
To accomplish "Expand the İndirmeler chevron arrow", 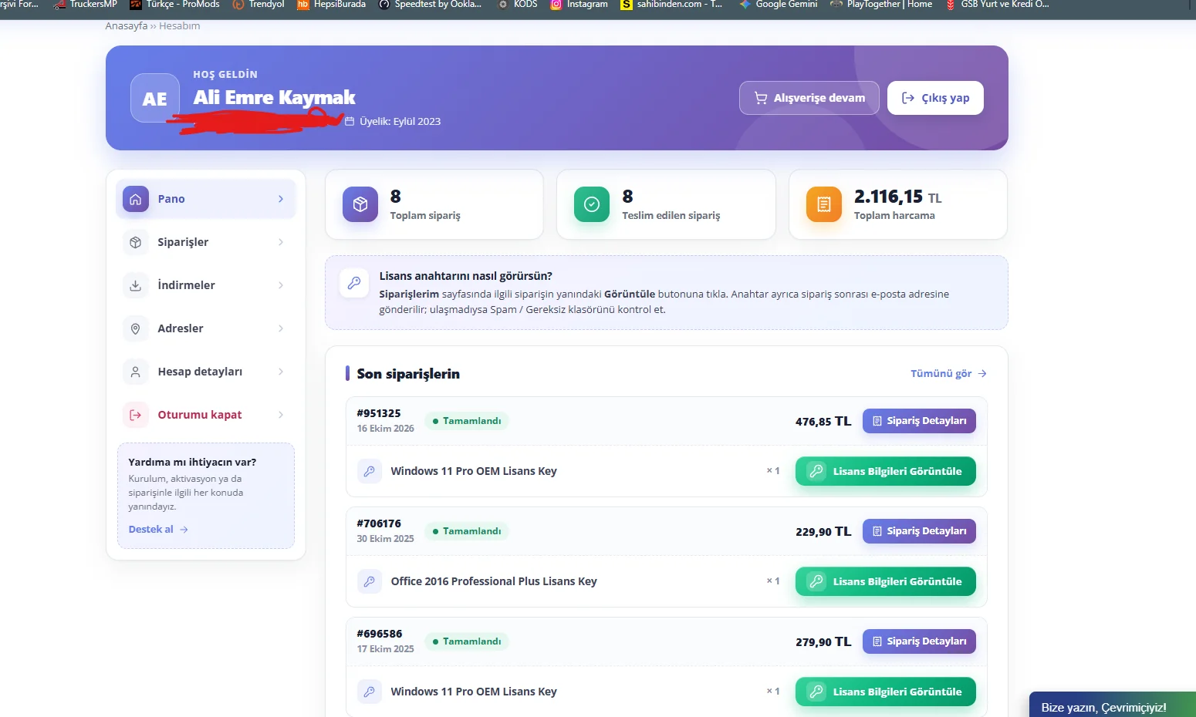I will [x=281, y=285].
